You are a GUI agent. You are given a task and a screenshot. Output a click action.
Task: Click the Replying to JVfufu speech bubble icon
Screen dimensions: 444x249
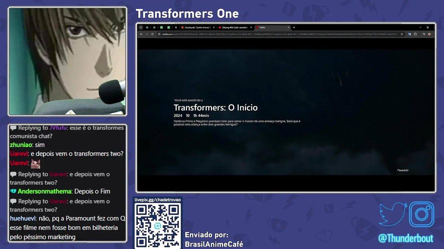13,128
